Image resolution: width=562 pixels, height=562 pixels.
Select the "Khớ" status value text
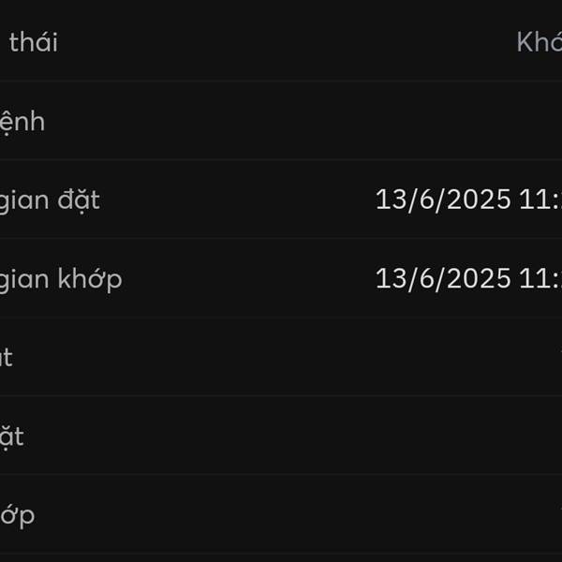pyautogui.click(x=540, y=42)
